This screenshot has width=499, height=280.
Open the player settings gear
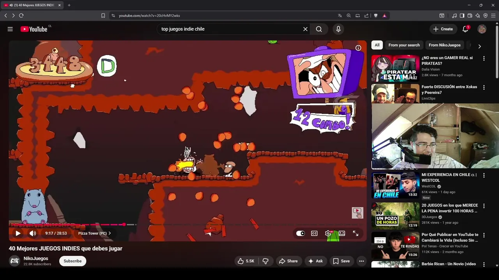[x=328, y=233]
